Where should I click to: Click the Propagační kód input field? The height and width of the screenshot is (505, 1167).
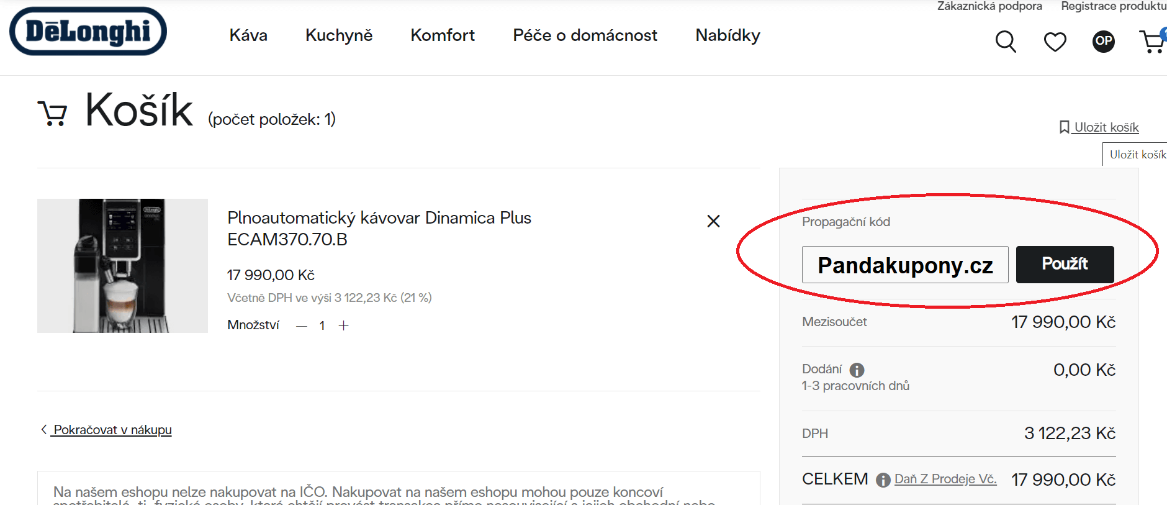click(904, 265)
